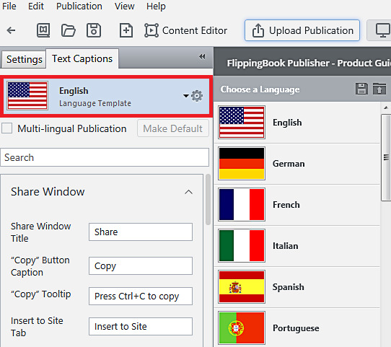
Task: Open the File menu
Action: tap(9, 6)
